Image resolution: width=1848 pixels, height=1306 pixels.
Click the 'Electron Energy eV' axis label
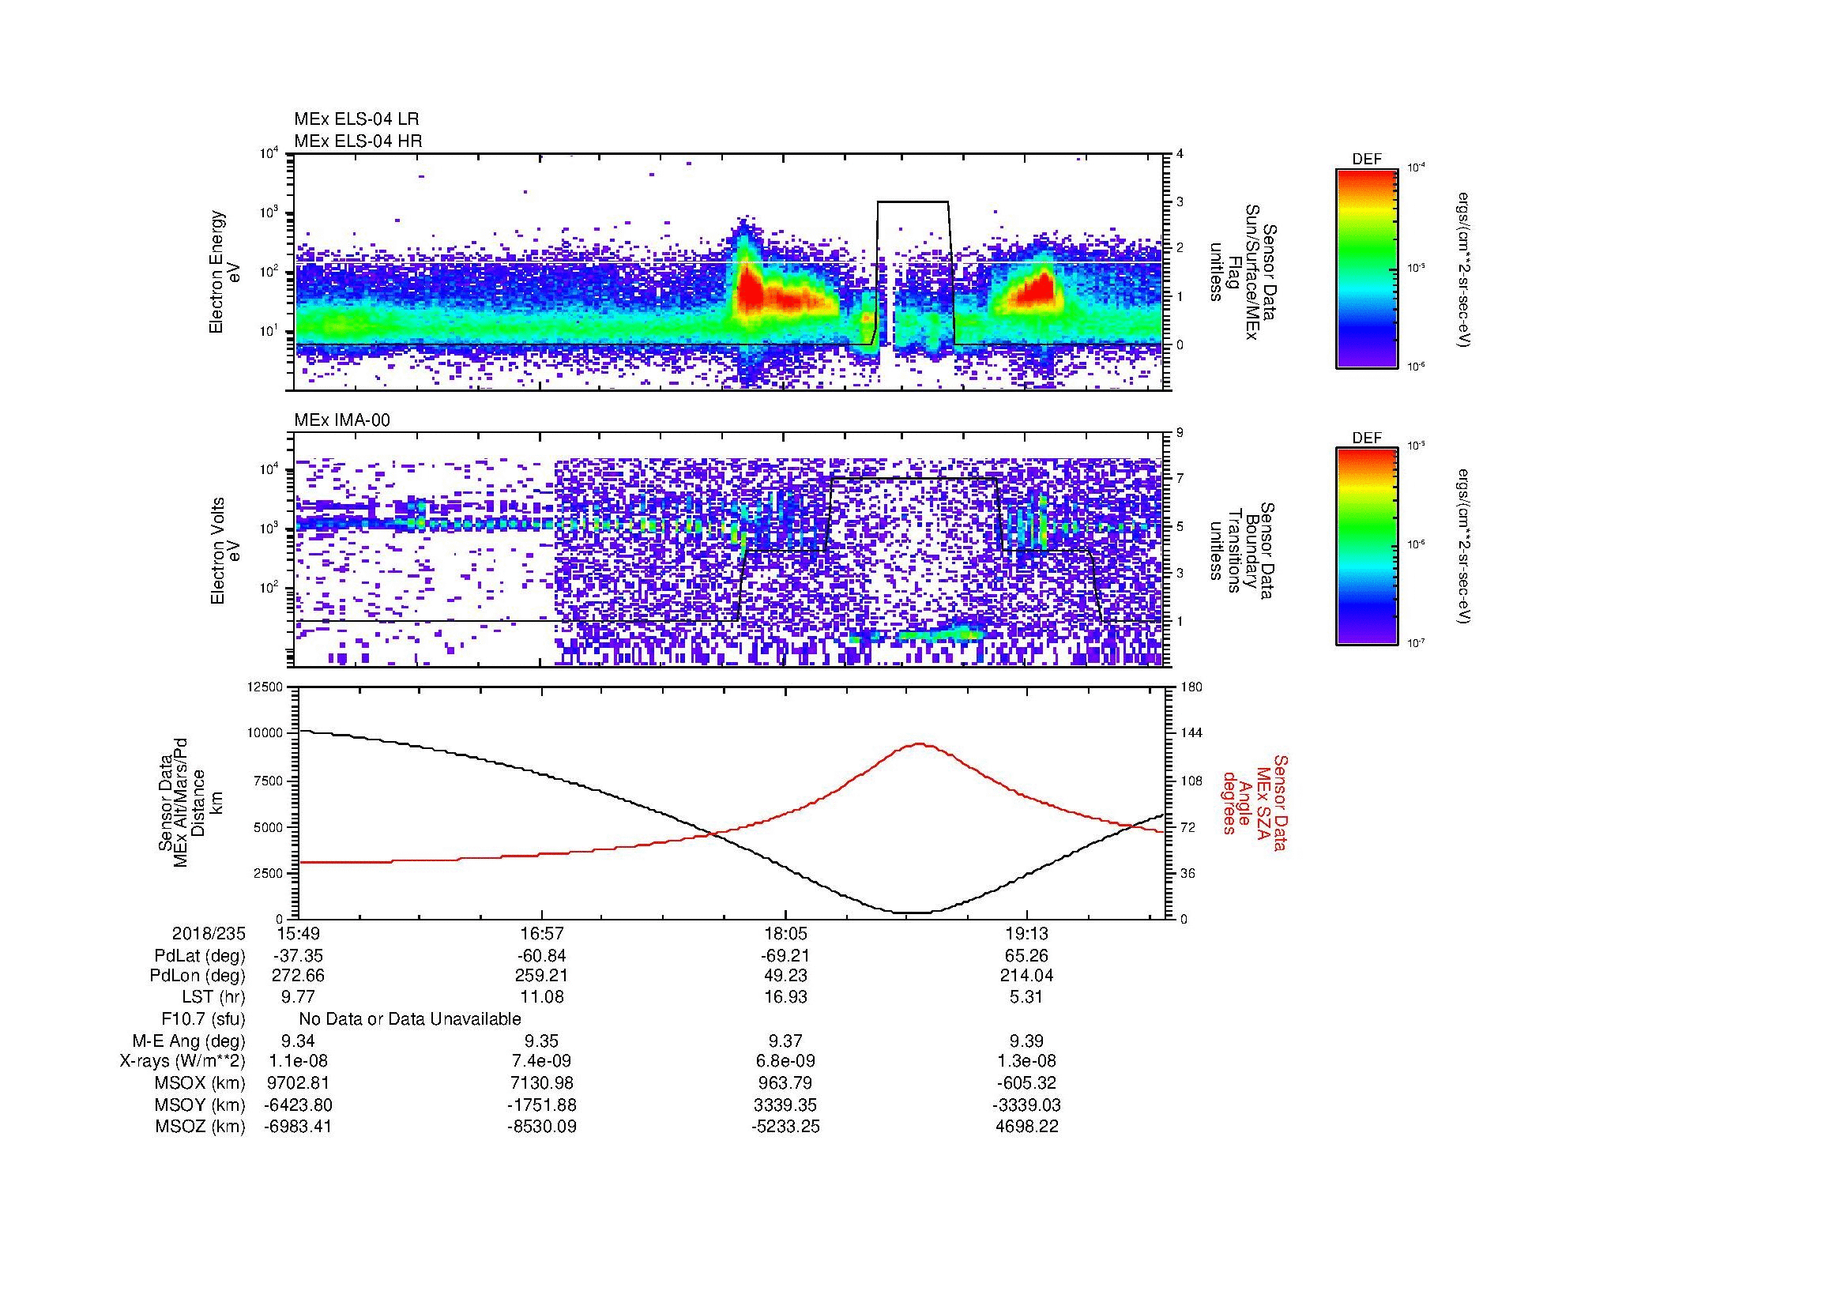click(x=224, y=272)
